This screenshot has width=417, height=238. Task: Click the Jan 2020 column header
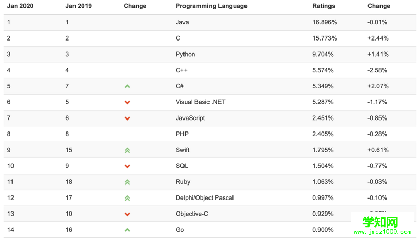tap(20, 6)
